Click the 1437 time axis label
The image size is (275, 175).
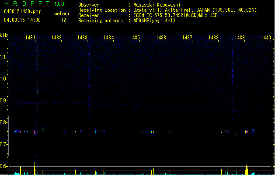[187, 38]
